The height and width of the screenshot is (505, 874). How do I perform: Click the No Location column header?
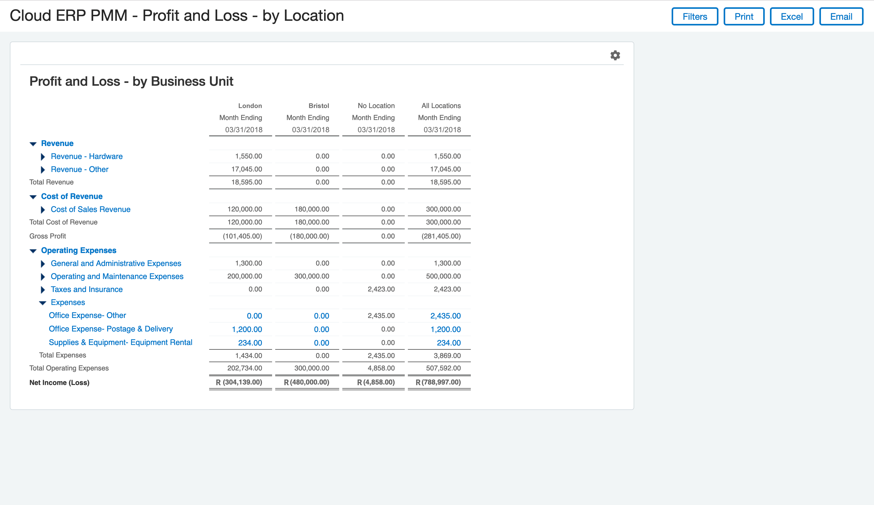(x=376, y=106)
